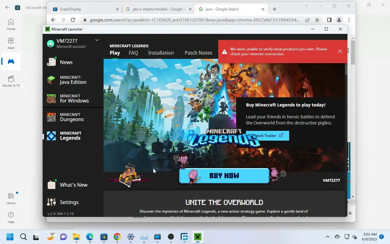Open OBS Studio from the taskbar
This screenshot has width=390, height=244.
[171, 237]
